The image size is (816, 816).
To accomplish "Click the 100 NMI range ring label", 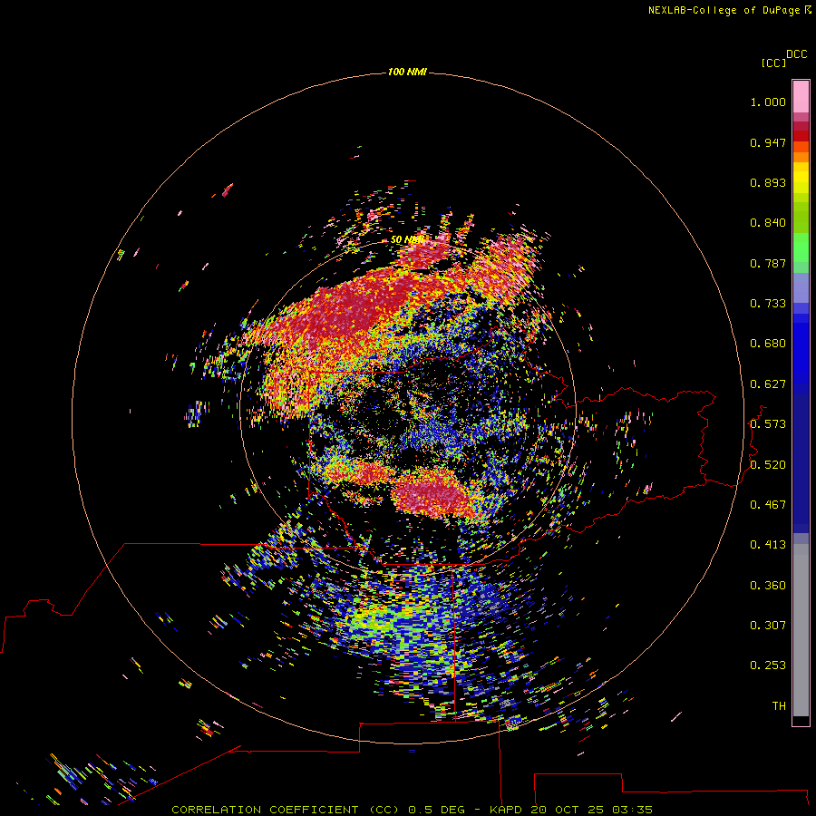I will click(407, 72).
